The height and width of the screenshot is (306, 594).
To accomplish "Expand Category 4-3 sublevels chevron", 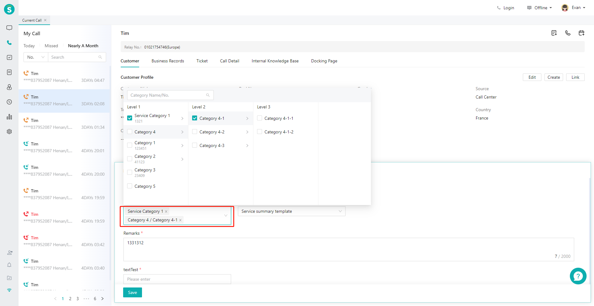I will coord(247,145).
